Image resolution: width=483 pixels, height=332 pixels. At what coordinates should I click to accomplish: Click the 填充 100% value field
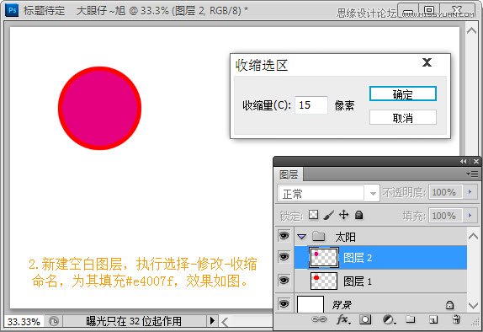coord(445,216)
